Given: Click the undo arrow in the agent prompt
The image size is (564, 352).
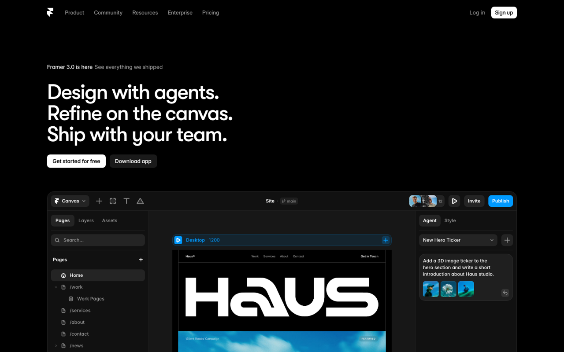Looking at the screenshot, I should [x=505, y=293].
